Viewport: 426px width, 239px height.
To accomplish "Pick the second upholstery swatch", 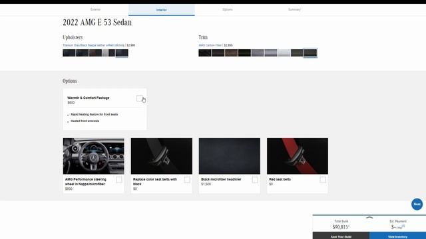I will [83, 53].
